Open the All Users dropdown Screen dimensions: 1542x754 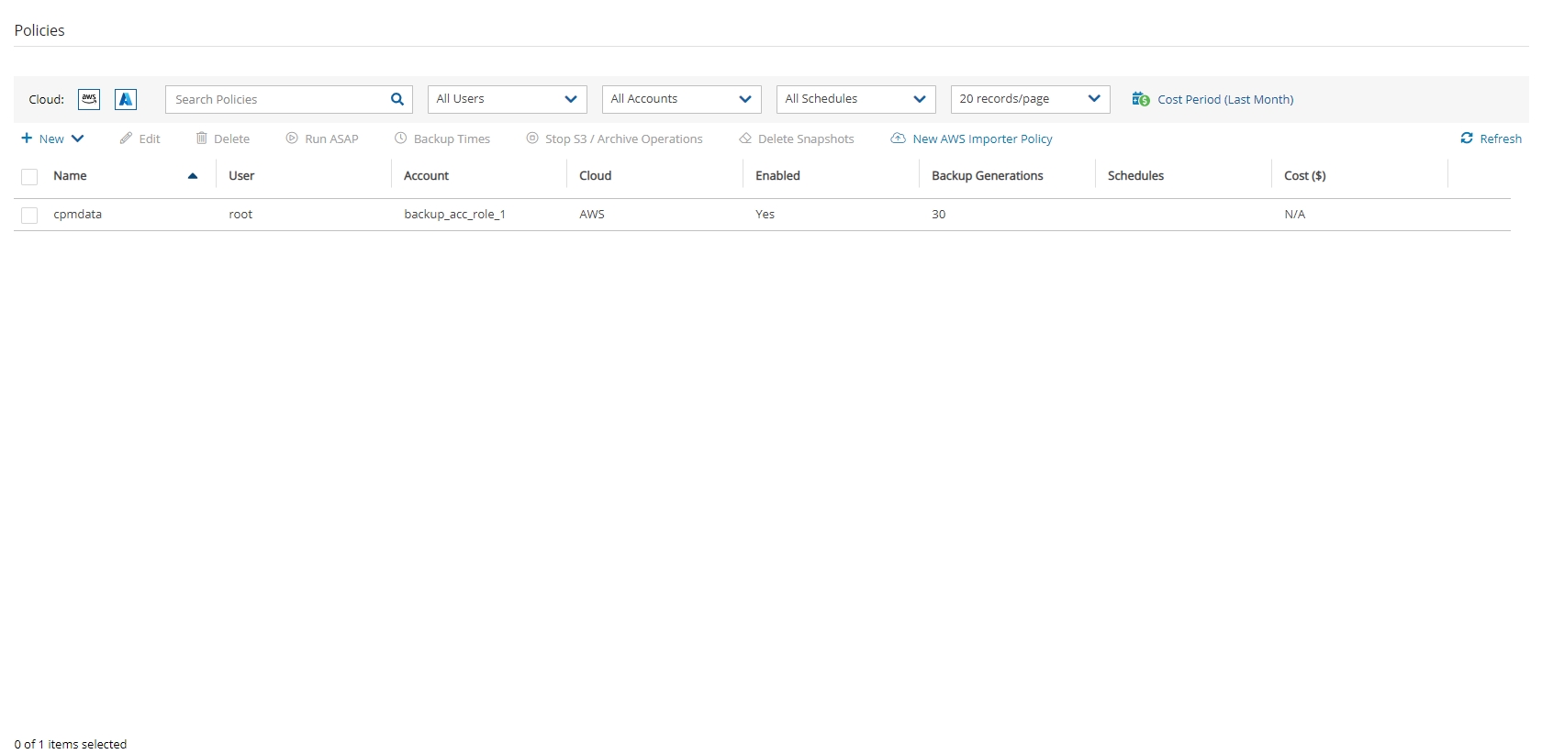click(x=507, y=99)
